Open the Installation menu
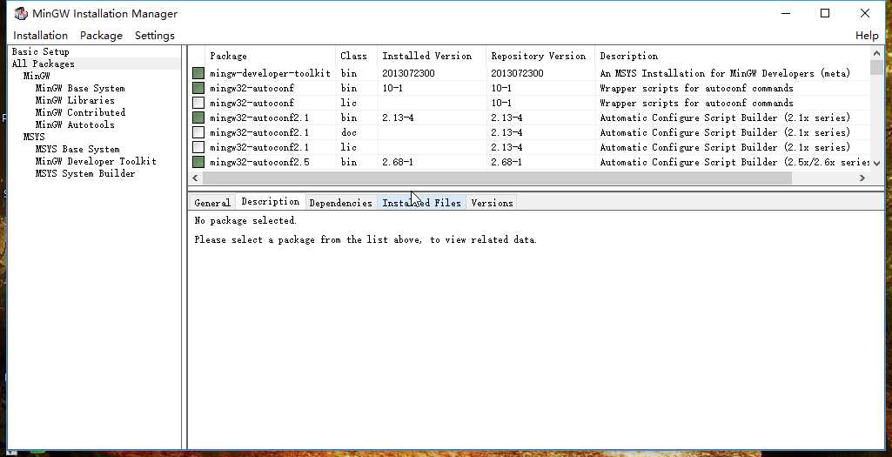Screen dimensions: 892x457 [x=40, y=36]
